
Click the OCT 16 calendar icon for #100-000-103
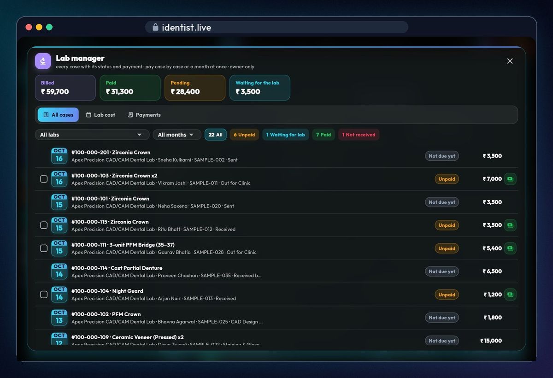(59, 179)
